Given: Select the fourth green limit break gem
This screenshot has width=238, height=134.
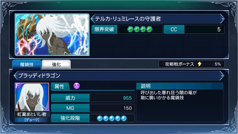Looking at the screenshot, I should point(149,29).
